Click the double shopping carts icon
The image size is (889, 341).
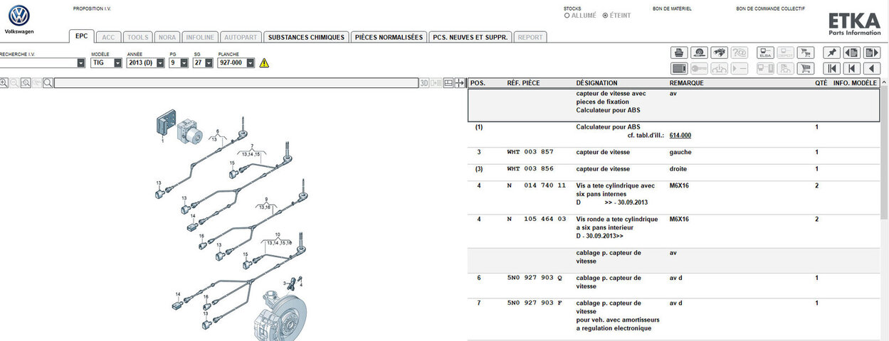806,53
